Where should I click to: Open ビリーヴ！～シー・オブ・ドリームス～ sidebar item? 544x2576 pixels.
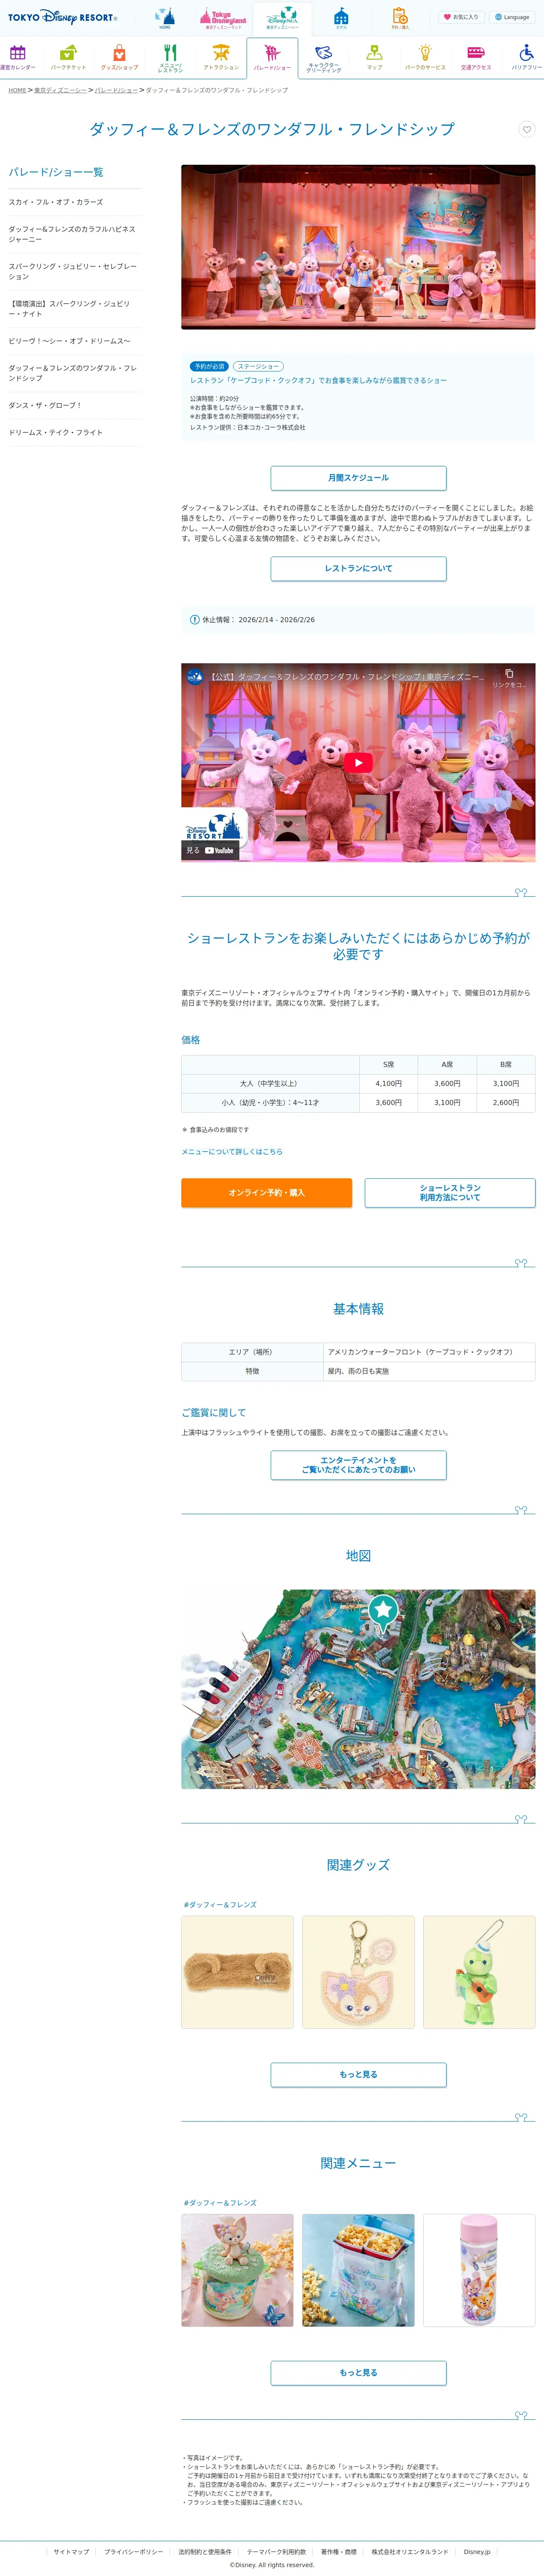pyautogui.click(x=74, y=341)
